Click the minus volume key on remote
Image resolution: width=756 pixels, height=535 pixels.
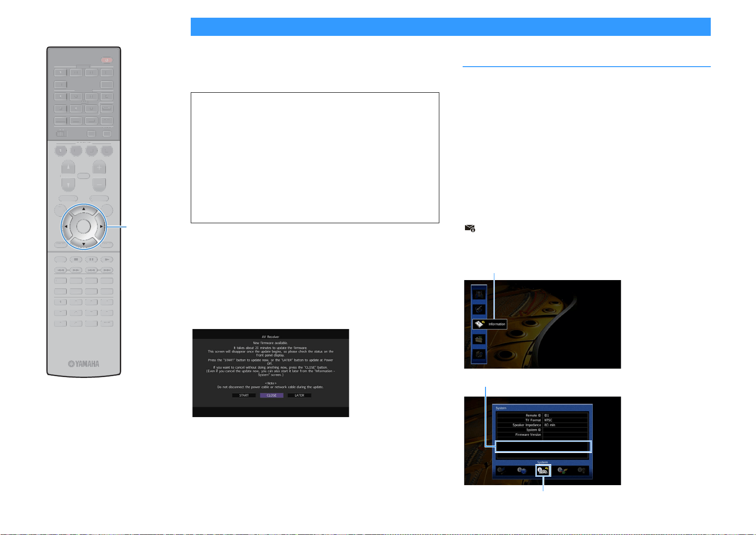99,185
